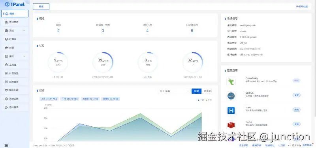Install the Redis app
Image resolution: width=316 pixels, height=148 pixels.
click(x=297, y=124)
